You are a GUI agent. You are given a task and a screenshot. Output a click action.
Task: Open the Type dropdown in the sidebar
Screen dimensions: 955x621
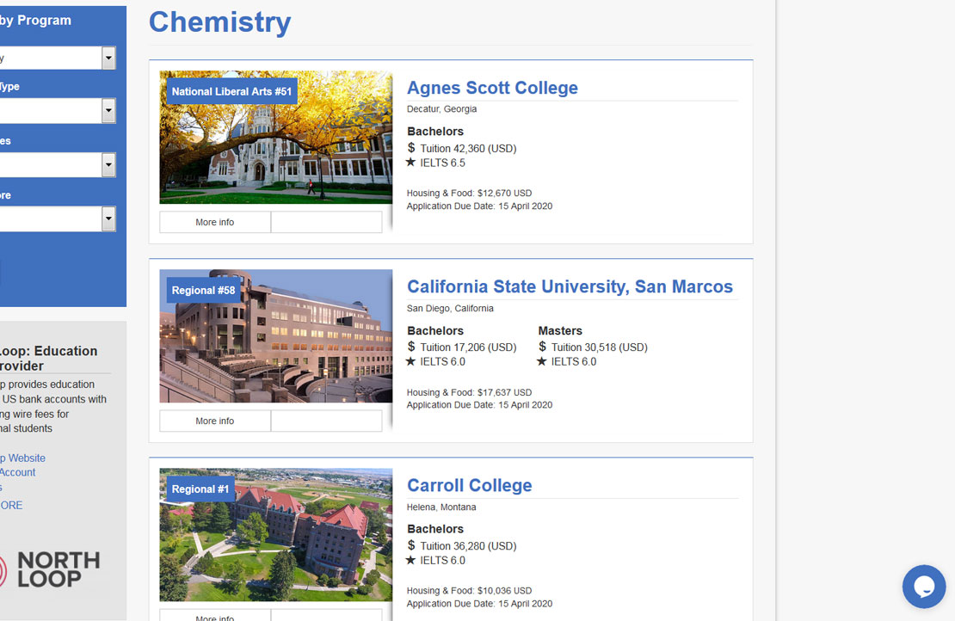coord(108,111)
